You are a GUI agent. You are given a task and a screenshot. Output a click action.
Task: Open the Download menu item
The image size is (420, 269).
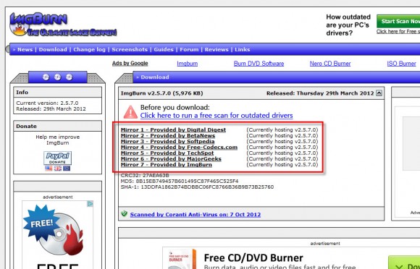click(x=53, y=49)
